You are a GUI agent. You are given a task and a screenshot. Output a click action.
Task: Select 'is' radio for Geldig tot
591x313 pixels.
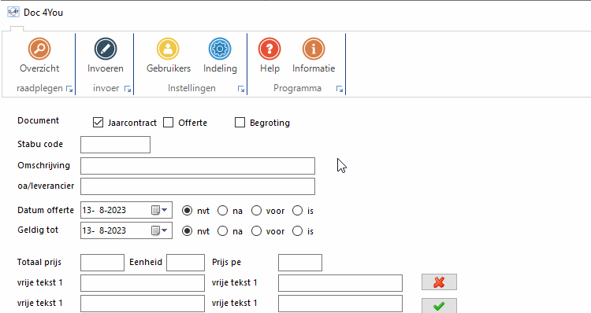pyautogui.click(x=298, y=231)
